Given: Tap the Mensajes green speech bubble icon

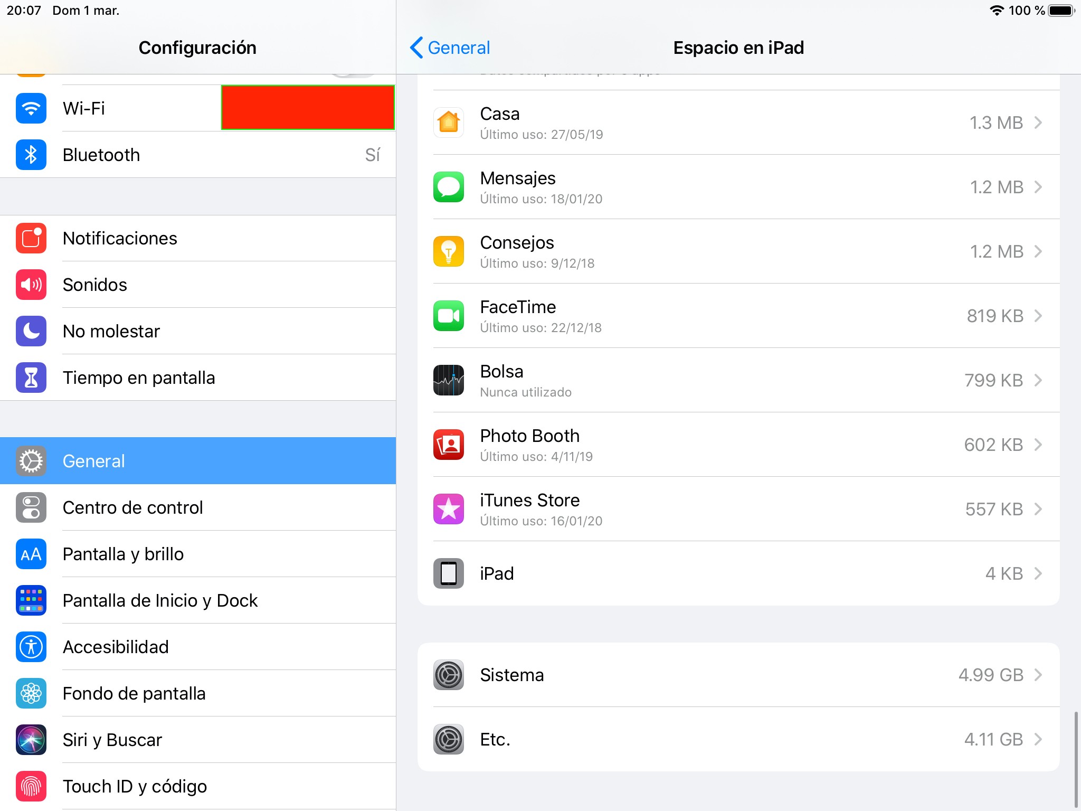Looking at the screenshot, I should [448, 187].
